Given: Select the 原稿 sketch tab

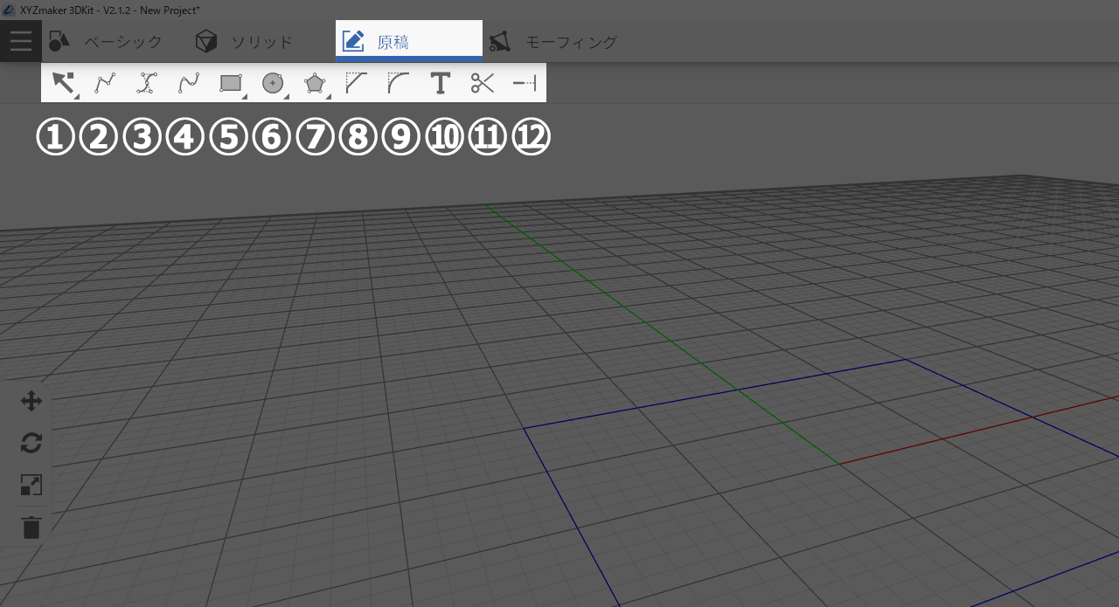Looking at the screenshot, I should (408, 41).
